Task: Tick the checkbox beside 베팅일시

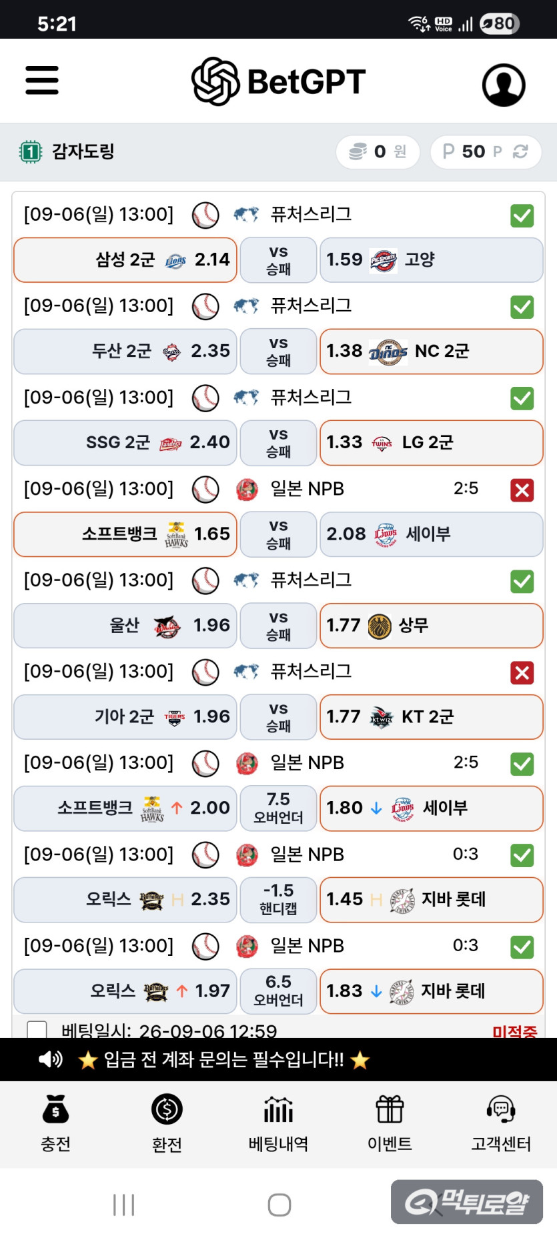Action: 37,1030
